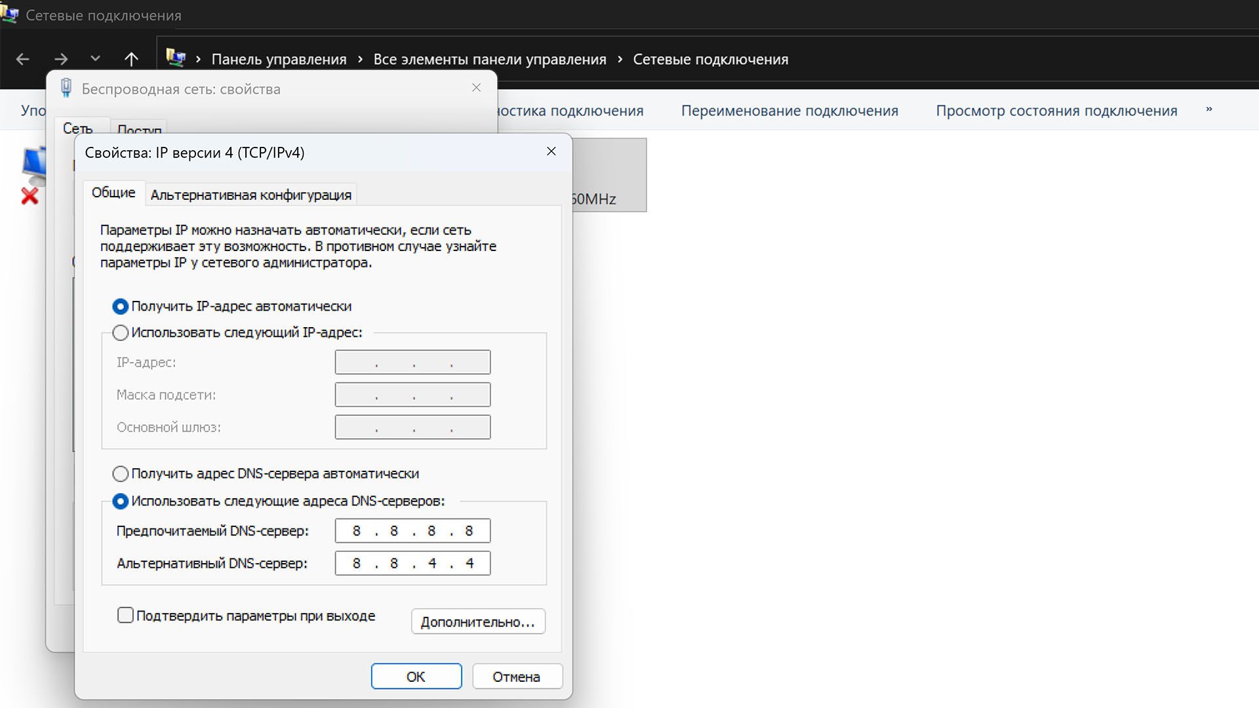Select Использовать следующий IP-адрес radio button
This screenshot has width=1259, height=708.
[121, 333]
